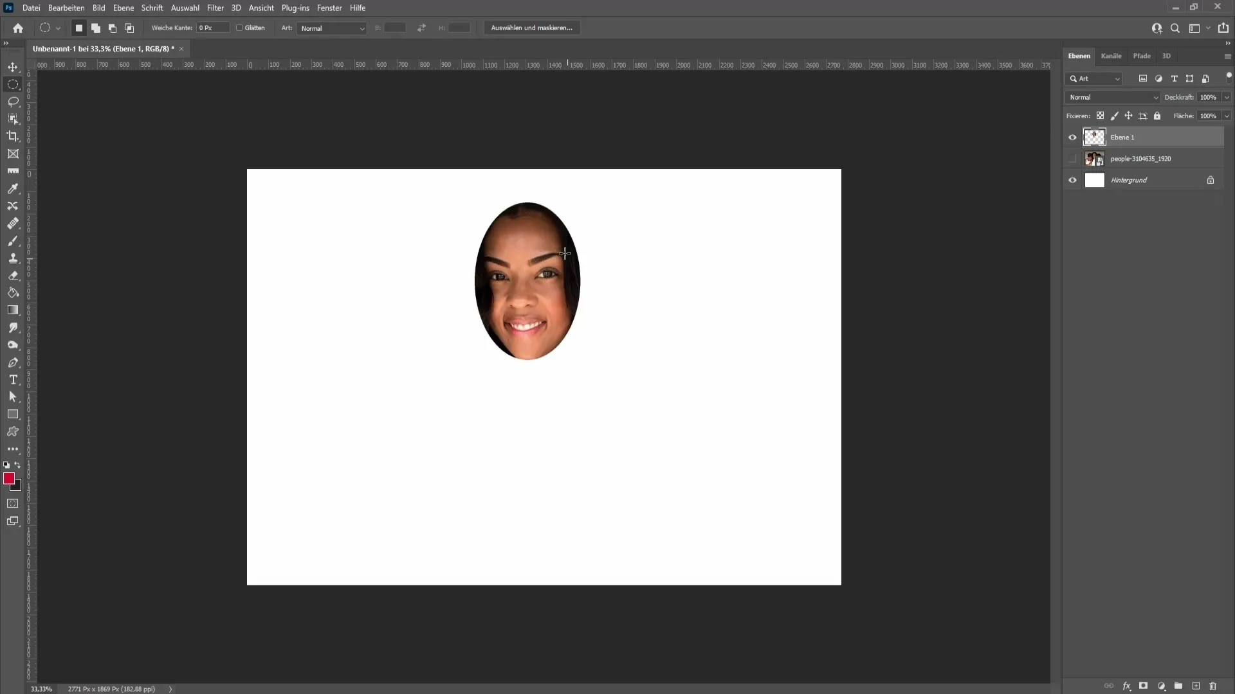Select the Frame tool
Screen dimensions: 1235x694
[x=13, y=154]
